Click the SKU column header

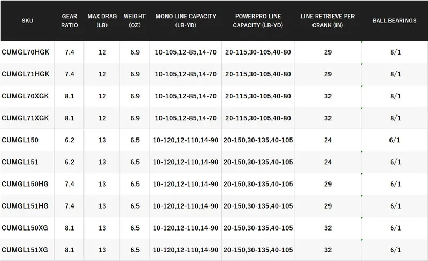point(27,21)
